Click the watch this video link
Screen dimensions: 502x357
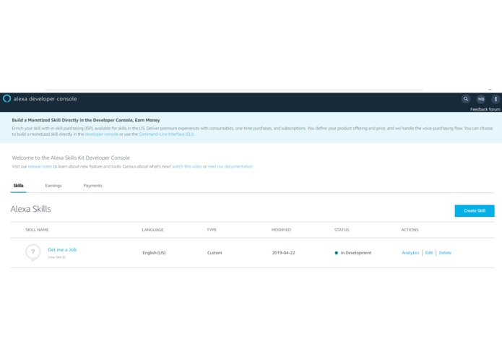coord(187,166)
